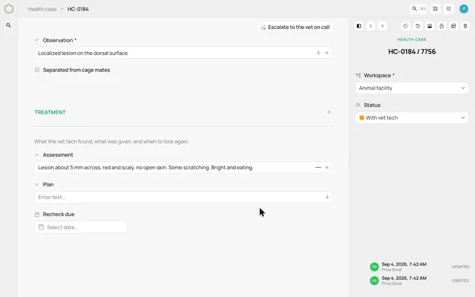Click the Observation field label
Viewport: 475px width, 297px height.
click(58, 40)
